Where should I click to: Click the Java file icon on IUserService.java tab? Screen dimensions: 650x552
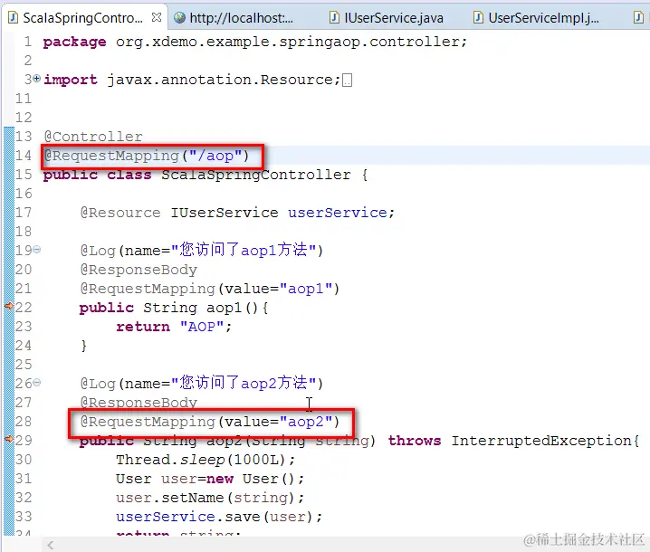(x=334, y=18)
